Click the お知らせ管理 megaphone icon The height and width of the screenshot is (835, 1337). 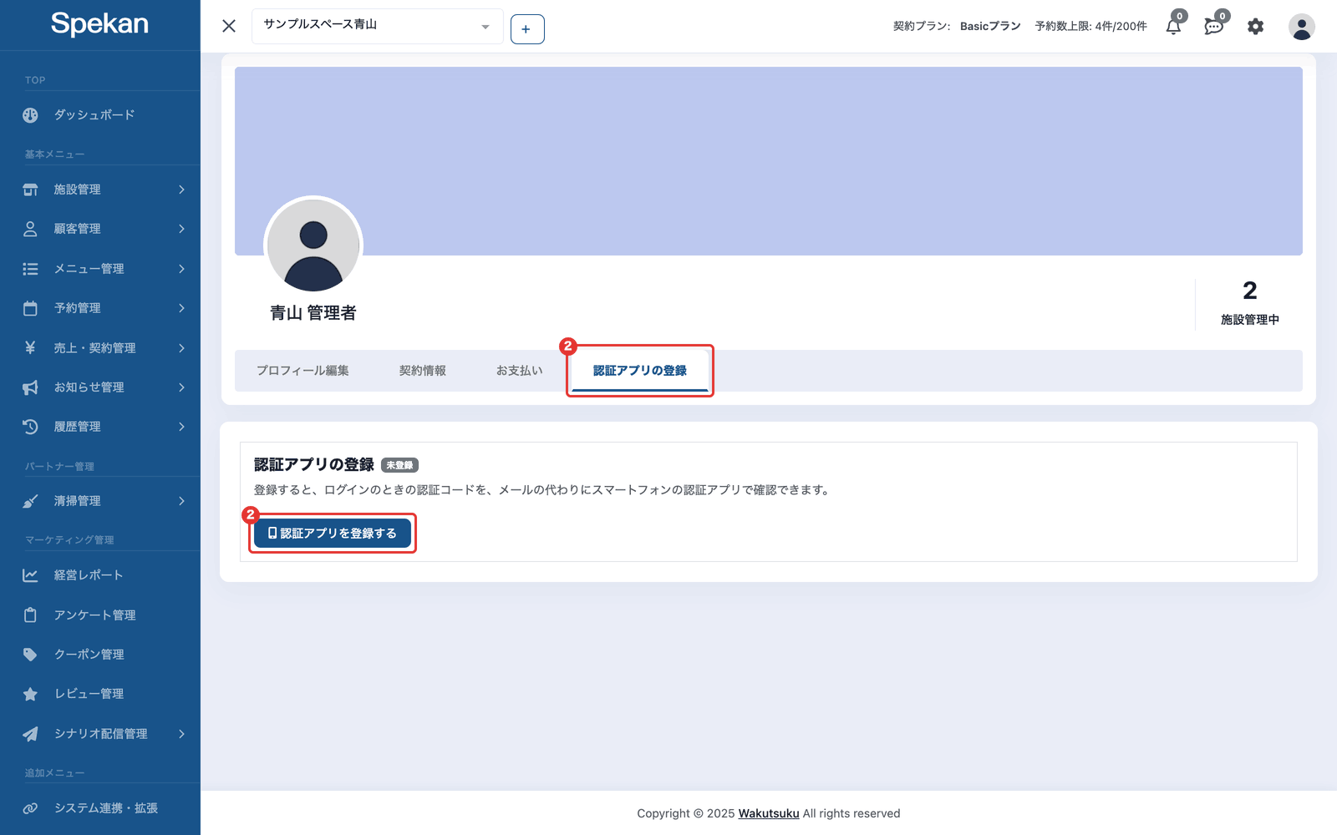pos(30,387)
